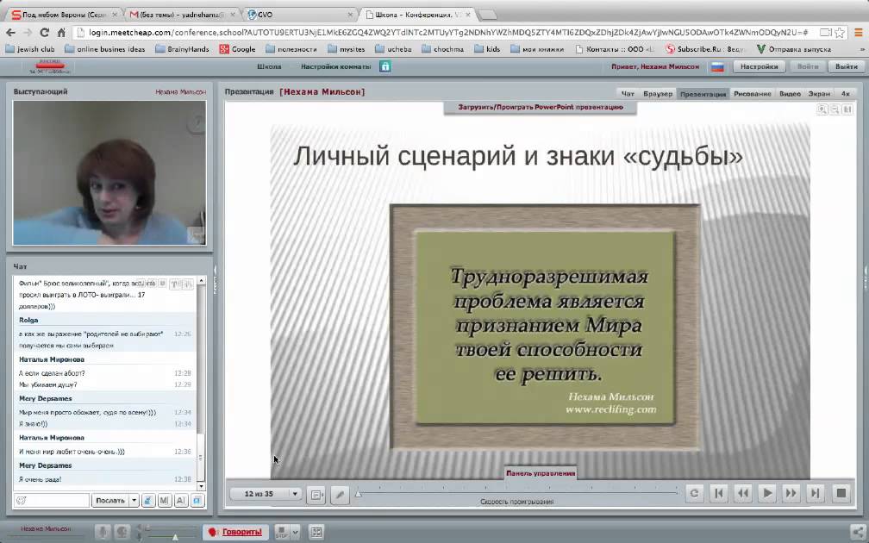
Task: Click the A font icon in chat
Action: pos(181,500)
